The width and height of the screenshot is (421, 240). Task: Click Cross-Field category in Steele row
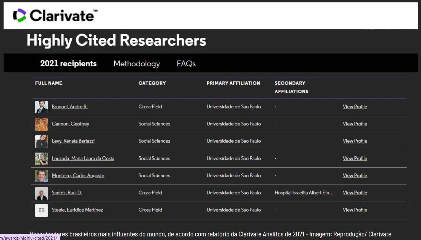pos(150,210)
